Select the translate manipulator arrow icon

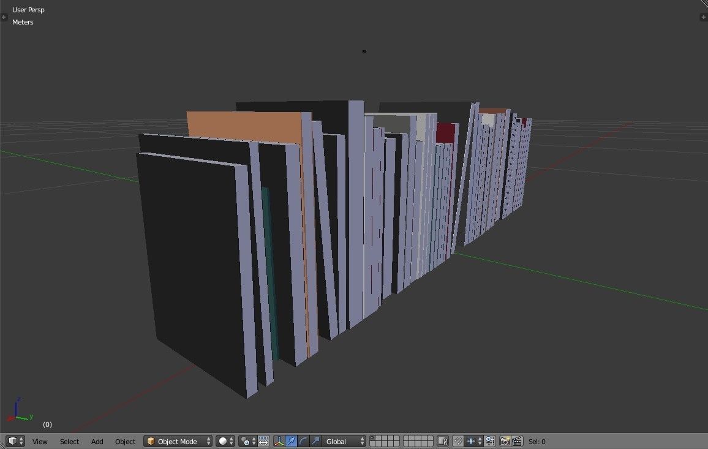pyautogui.click(x=292, y=441)
